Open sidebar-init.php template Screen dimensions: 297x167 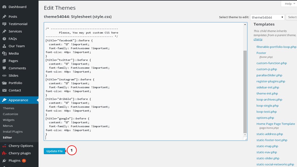(268, 88)
